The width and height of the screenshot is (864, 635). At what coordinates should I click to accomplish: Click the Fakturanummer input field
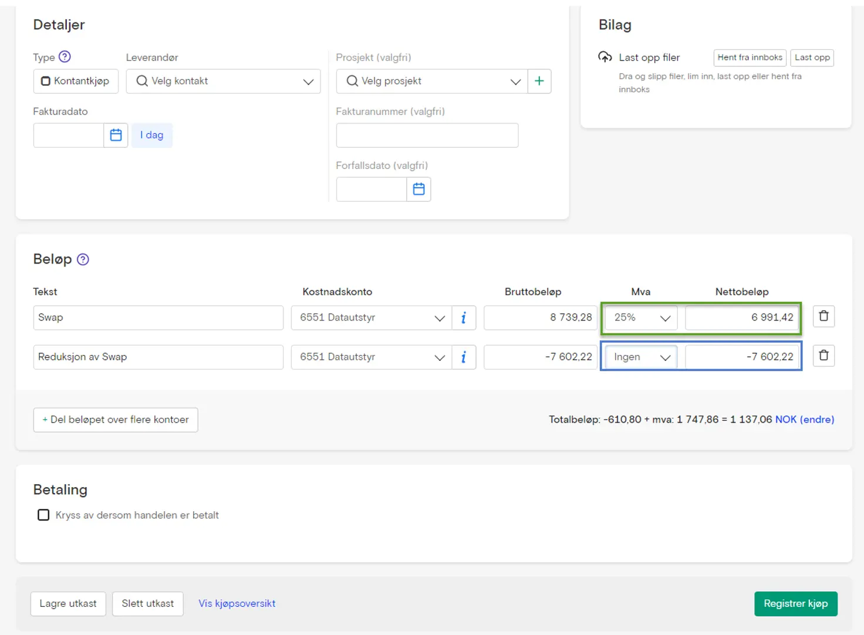coord(427,135)
